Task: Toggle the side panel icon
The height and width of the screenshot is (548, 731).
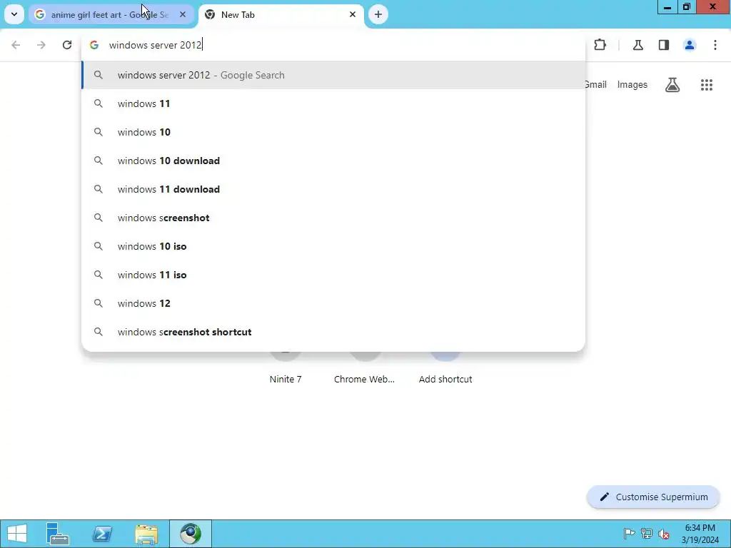Action: 664,45
